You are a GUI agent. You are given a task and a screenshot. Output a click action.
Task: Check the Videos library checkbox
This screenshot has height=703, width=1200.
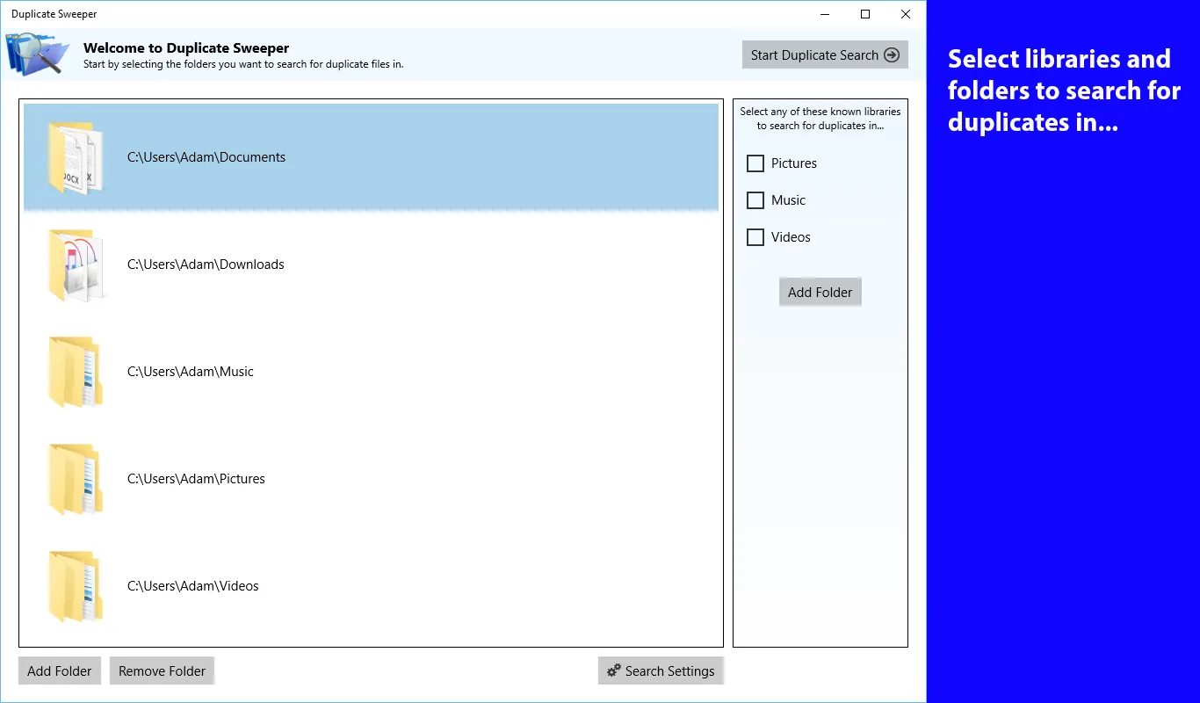pyautogui.click(x=755, y=237)
